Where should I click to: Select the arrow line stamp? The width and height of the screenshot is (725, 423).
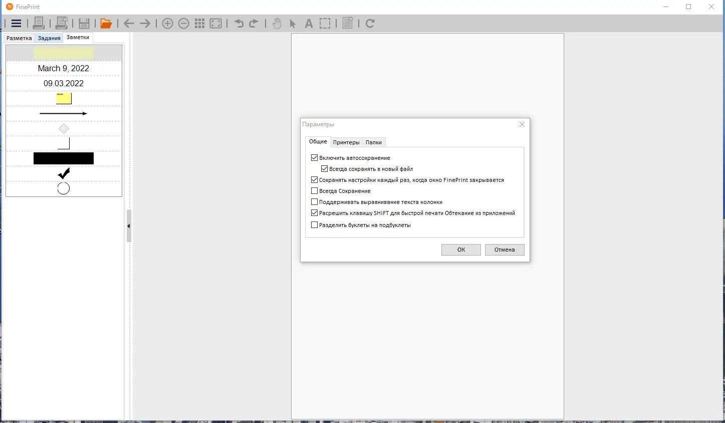64,113
